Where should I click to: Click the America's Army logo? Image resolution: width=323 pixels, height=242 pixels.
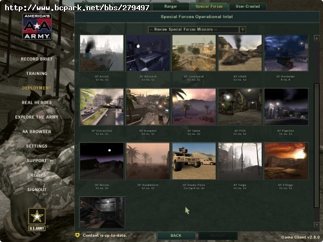37,27
